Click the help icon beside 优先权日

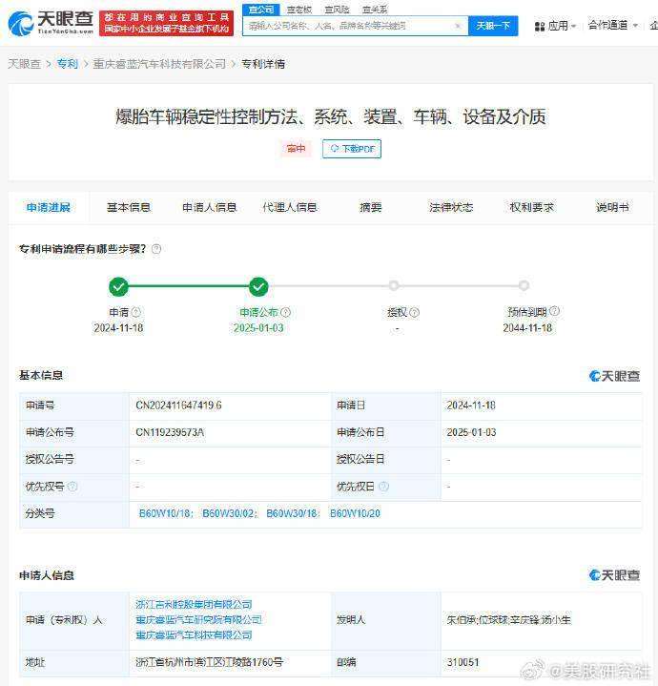pos(383,486)
